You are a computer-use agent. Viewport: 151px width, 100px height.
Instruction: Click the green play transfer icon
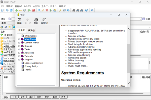pyautogui.click(x=29, y=10)
